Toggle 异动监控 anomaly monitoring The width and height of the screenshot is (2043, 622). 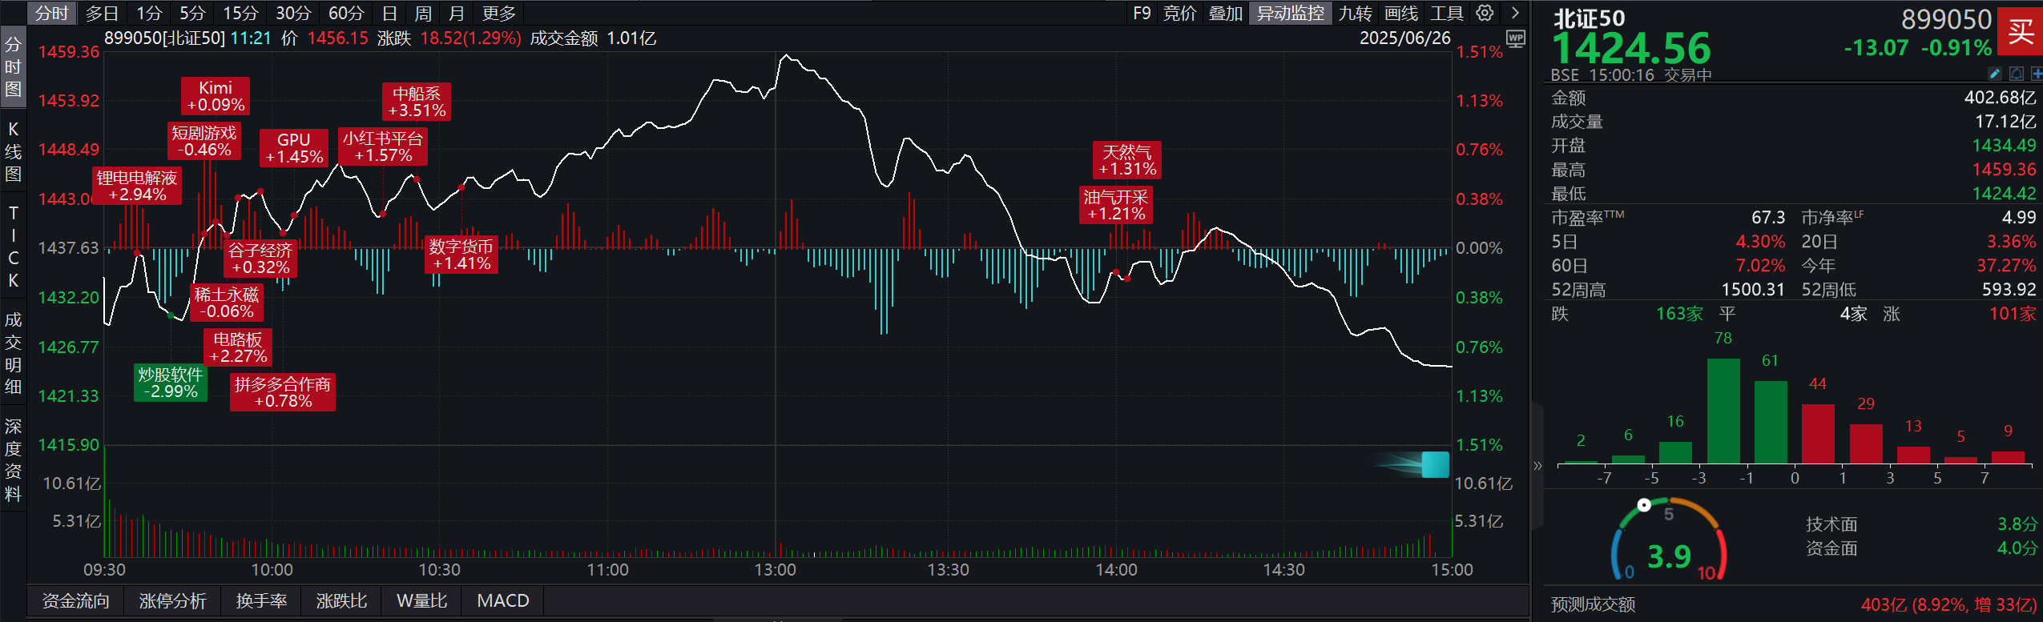click(x=1290, y=13)
